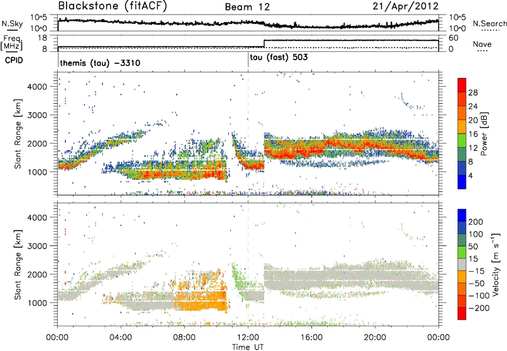This screenshot has height=351, width=507.
Task: Click the '2000' tick of the velocity panel
Action: (x=37, y=274)
